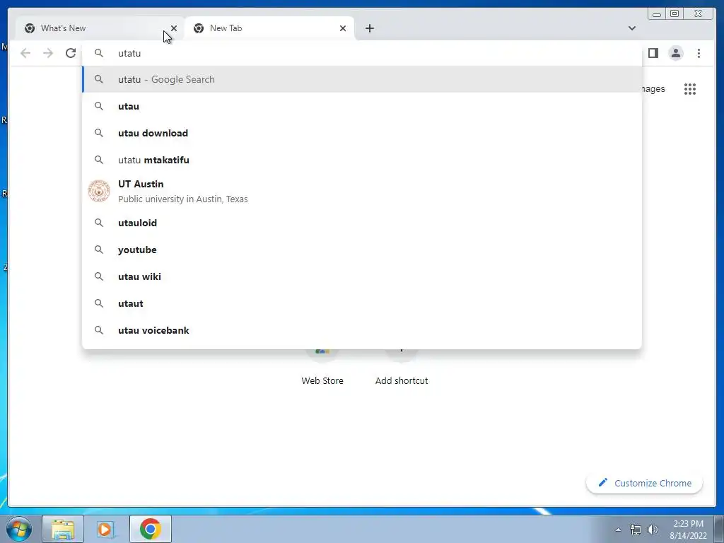This screenshot has height=543, width=724.
Task: Open the Chrome side panel icon
Action: 653,53
